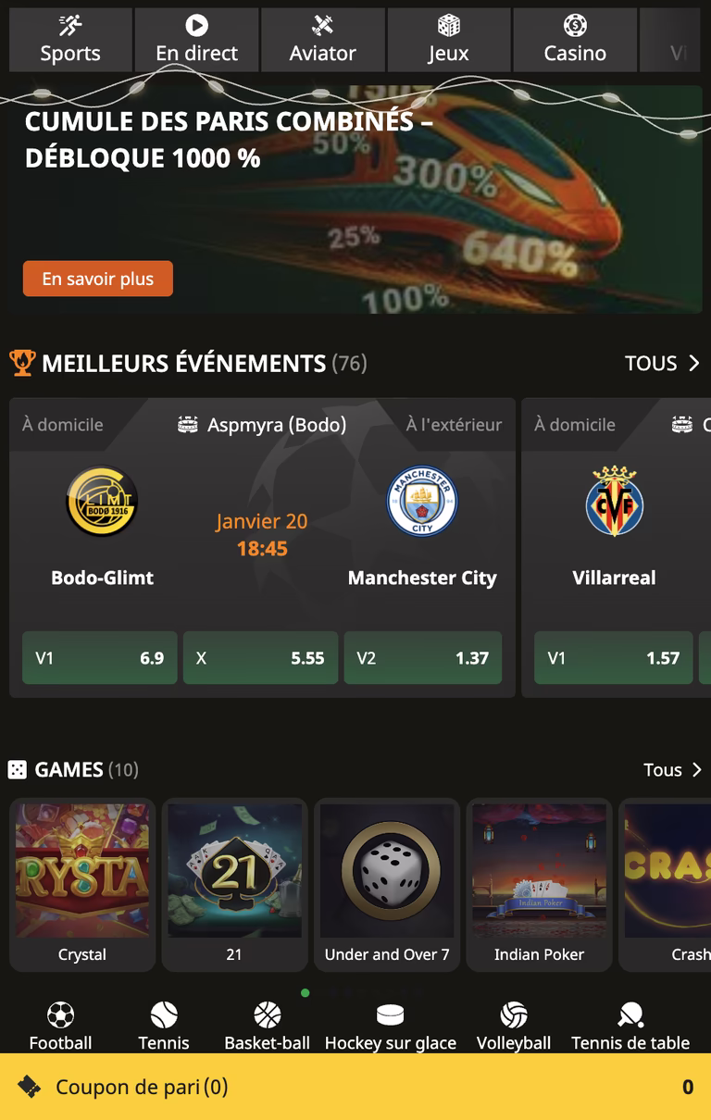Open the Sports section with runner icon
The width and height of the screenshot is (711, 1120).
[70, 26]
